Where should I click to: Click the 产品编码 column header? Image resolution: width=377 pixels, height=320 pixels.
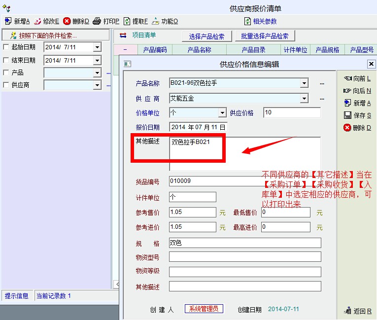pyautogui.click(x=155, y=50)
